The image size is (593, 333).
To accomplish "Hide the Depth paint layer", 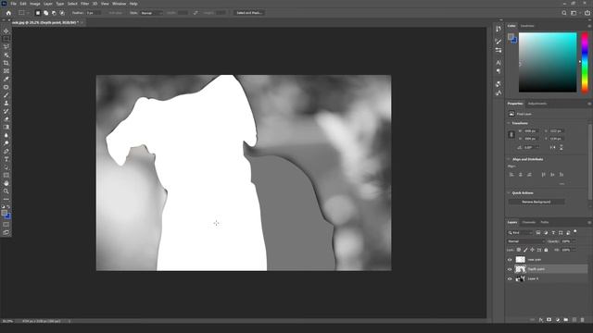I will [x=510, y=269].
